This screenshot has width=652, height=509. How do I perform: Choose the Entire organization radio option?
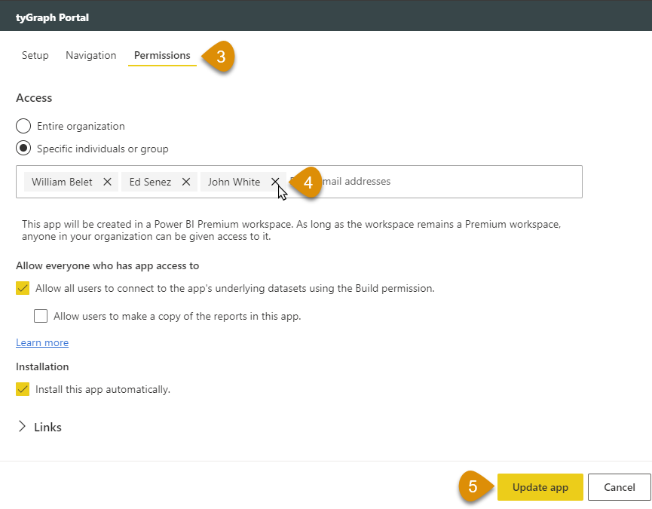click(x=23, y=127)
